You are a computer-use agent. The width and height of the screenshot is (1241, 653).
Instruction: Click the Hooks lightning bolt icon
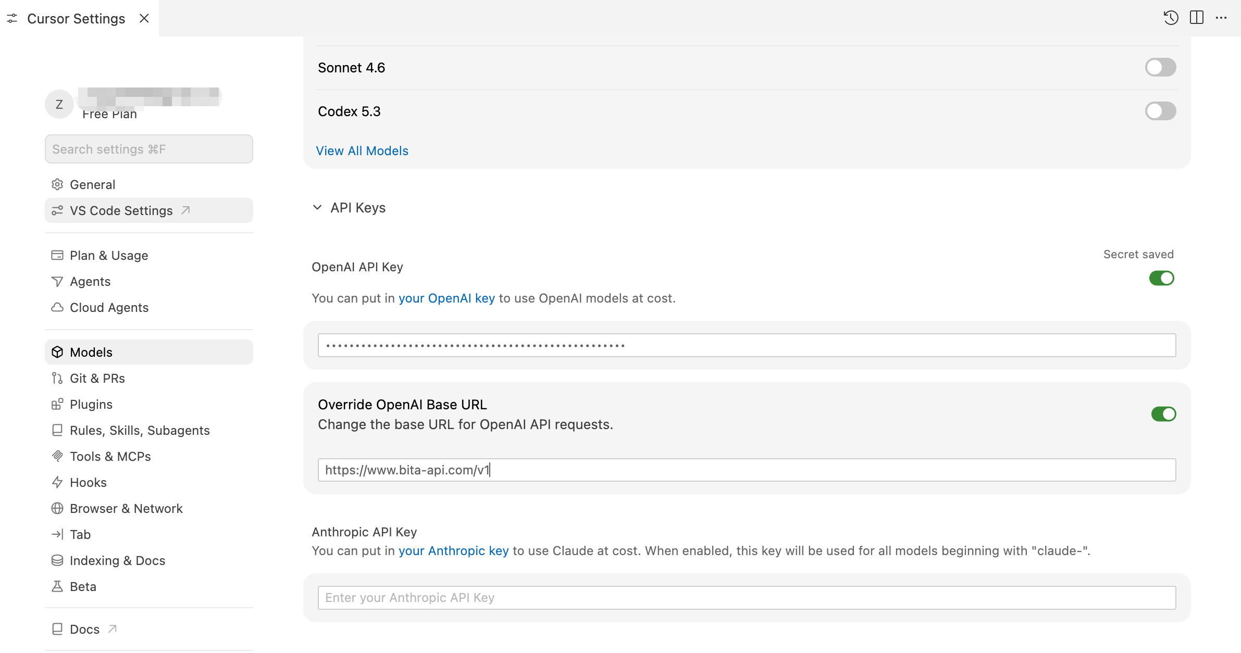(x=57, y=482)
